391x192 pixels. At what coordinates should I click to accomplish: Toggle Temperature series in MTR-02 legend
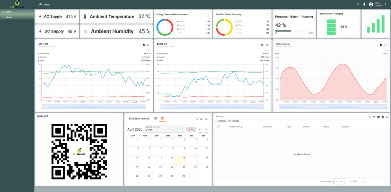click(162, 53)
